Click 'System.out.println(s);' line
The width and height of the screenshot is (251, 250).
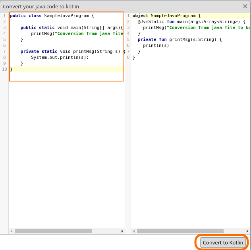coord(60,57)
